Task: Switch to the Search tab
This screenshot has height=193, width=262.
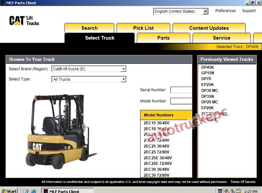Action: (x=89, y=28)
